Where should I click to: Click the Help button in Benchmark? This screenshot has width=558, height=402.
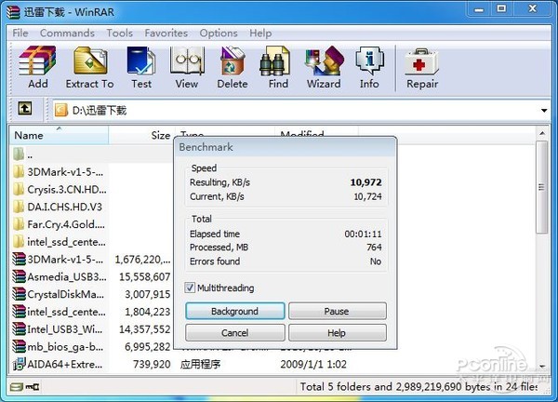click(337, 333)
